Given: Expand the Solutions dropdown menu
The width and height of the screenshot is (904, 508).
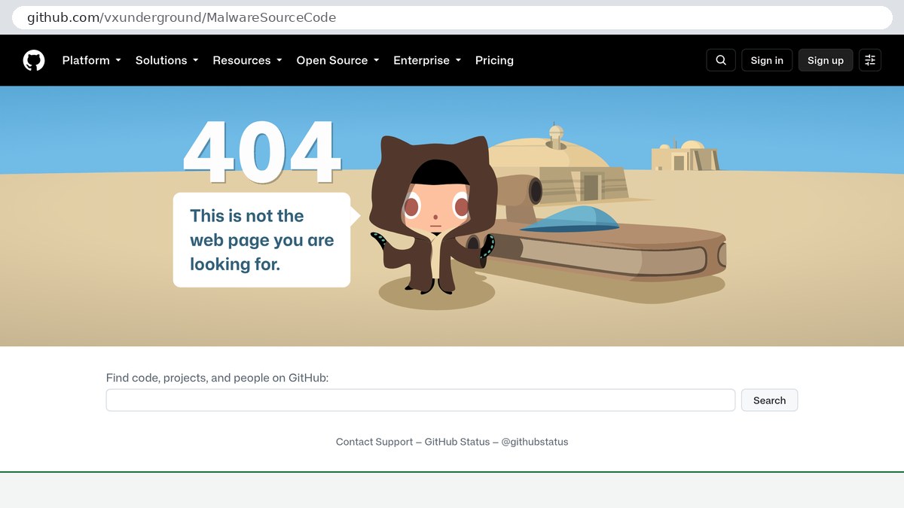Looking at the screenshot, I should [167, 60].
